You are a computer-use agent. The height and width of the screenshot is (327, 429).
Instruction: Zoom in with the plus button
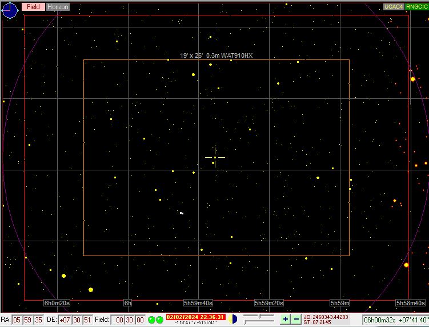point(286,319)
